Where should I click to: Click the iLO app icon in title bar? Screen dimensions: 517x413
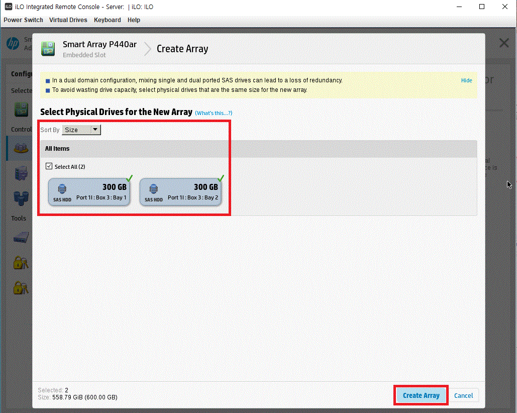8,7
